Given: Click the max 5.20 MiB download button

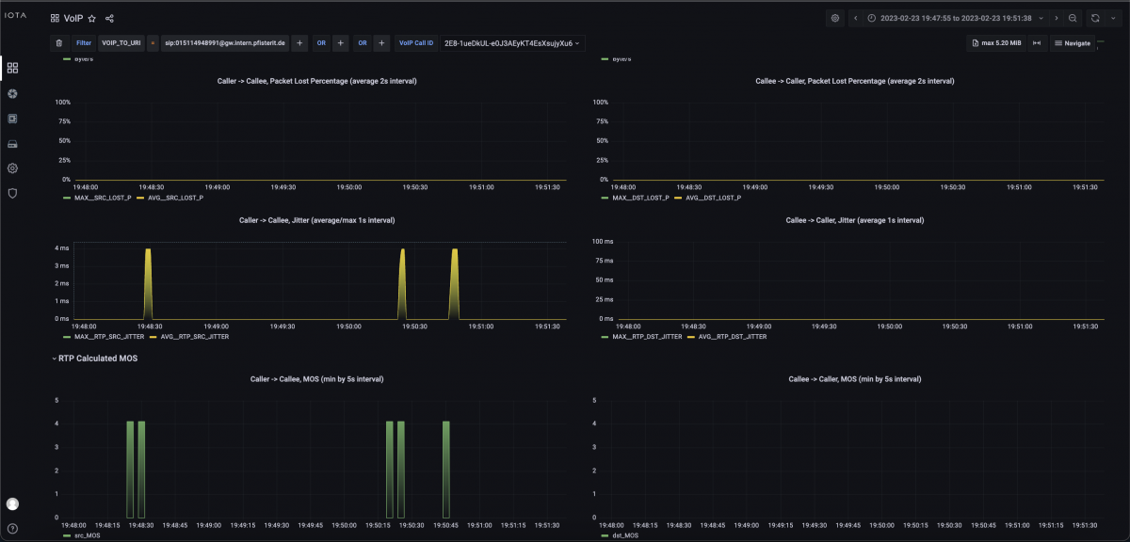Looking at the screenshot, I should [x=995, y=43].
